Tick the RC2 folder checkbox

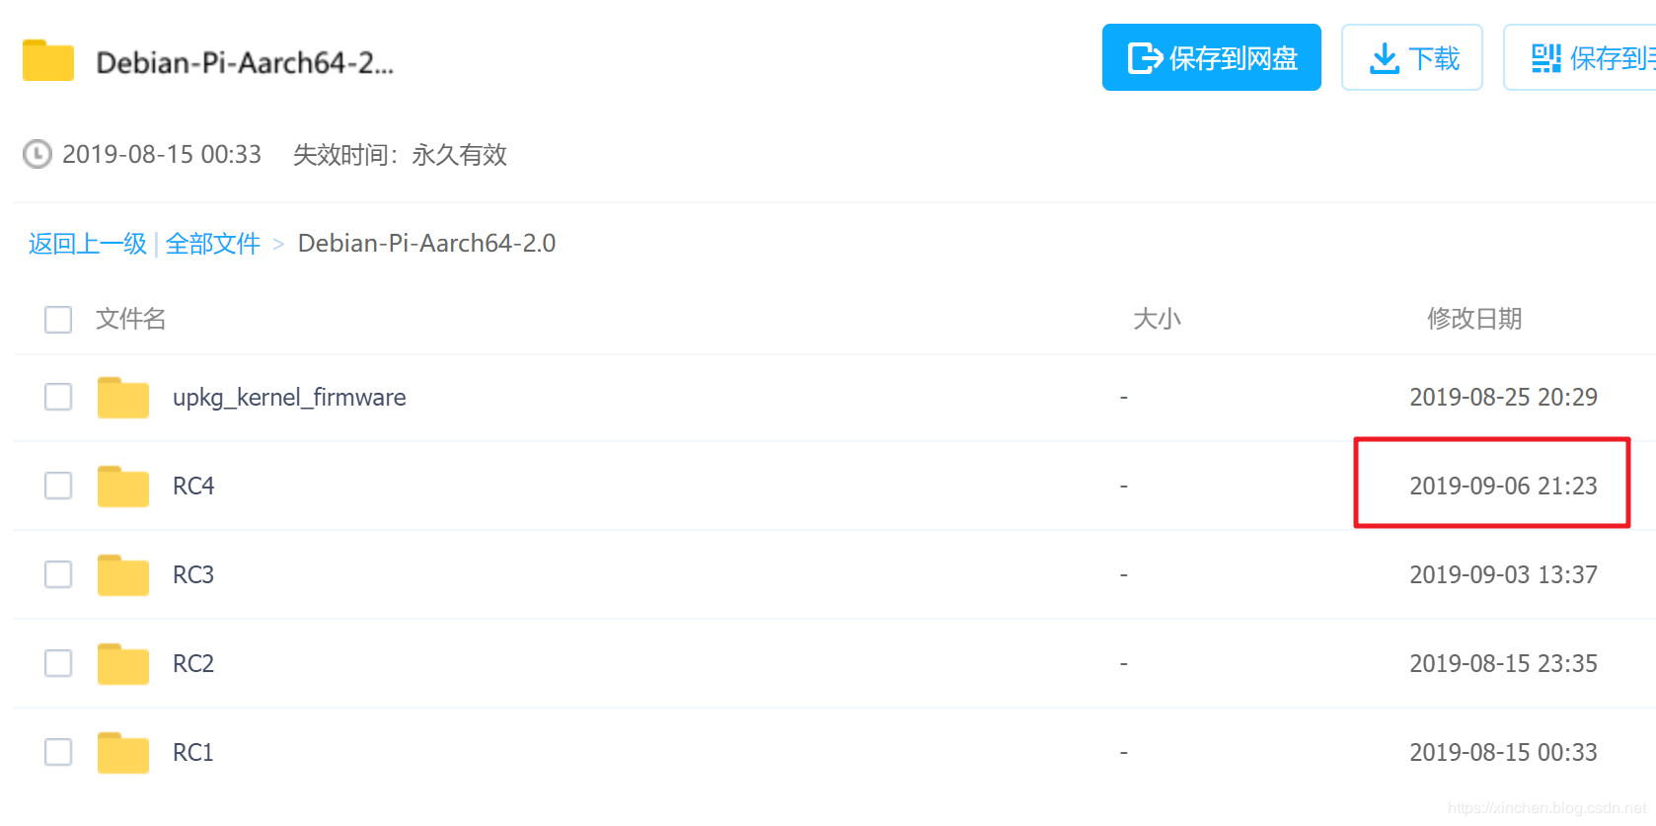58,663
